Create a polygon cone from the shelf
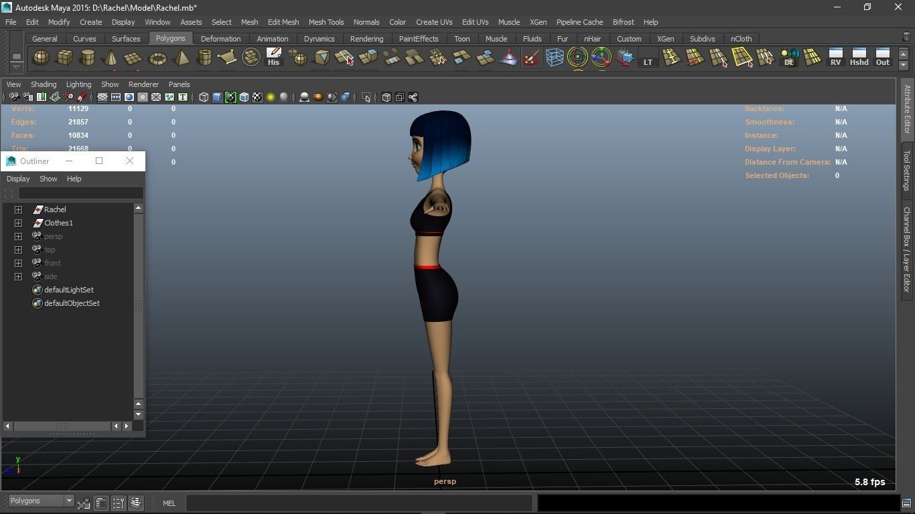This screenshot has height=514, width=915. click(x=111, y=58)
